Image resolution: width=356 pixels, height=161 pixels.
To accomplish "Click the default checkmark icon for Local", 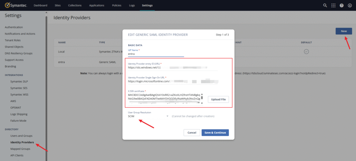I will point(306,51).
